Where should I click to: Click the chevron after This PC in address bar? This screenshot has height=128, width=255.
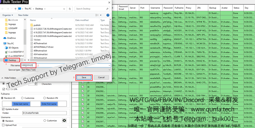33,9
